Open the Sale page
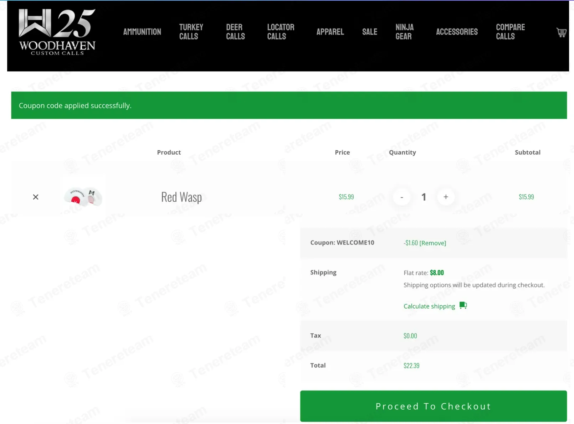The image size is (574, 424). 370,32
